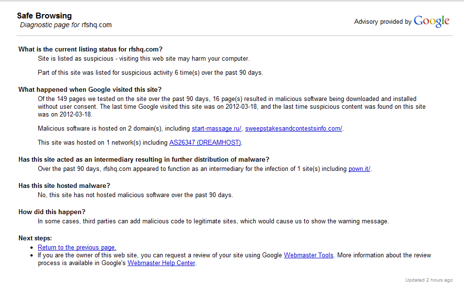Open the sweepstakesandcontestsinfo.com link
This screenshot has height=285, width=464.
[x=293, y=129]
